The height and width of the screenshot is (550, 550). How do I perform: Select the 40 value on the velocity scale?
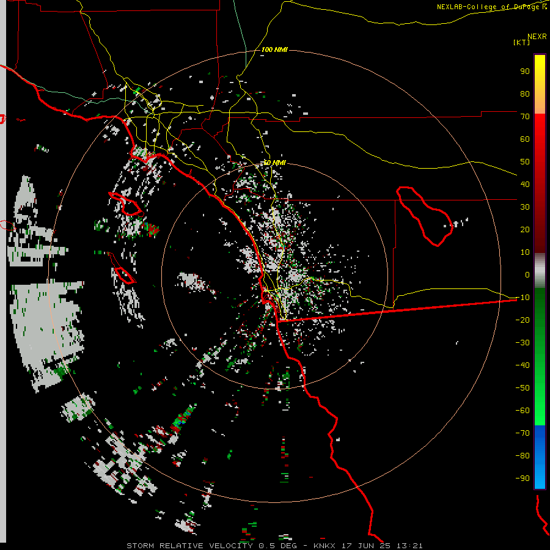click(525, 185)
